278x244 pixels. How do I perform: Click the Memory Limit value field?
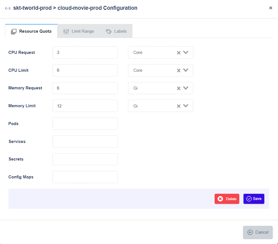click(x=85, y=106)
